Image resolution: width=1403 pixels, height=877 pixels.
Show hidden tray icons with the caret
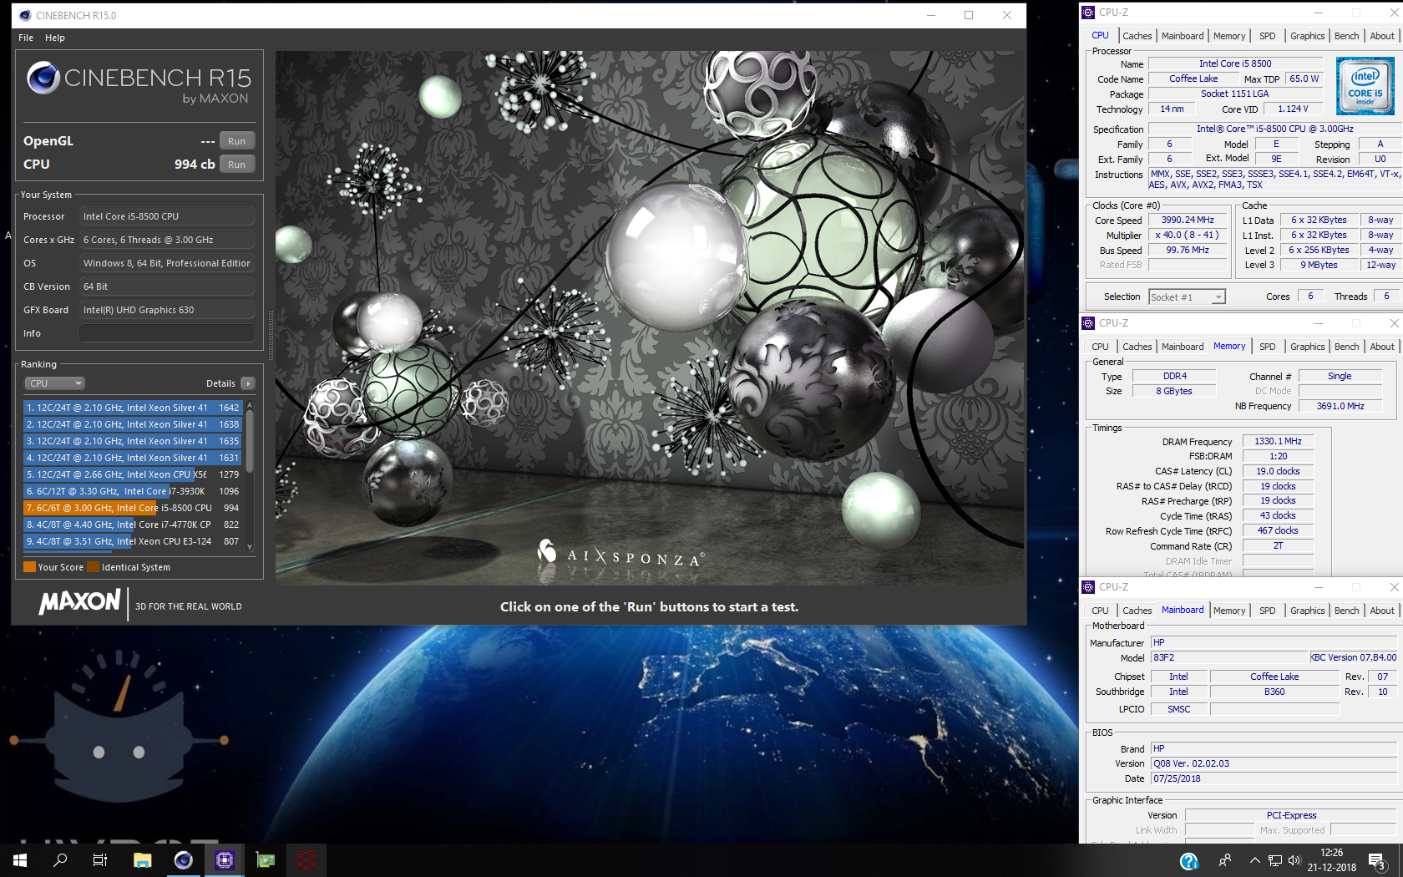coord(1254,860)
